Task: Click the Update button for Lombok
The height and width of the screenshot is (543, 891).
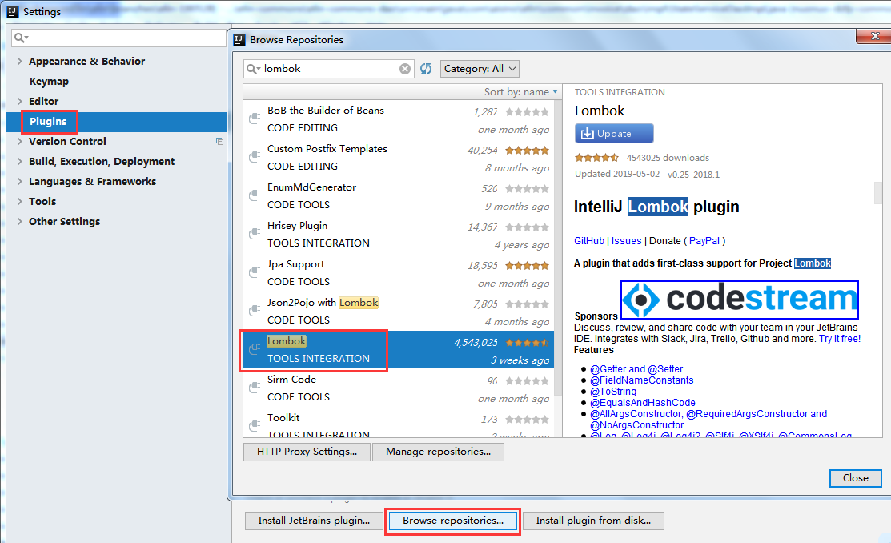Action: pyautogui.click(x=614, y=133)
